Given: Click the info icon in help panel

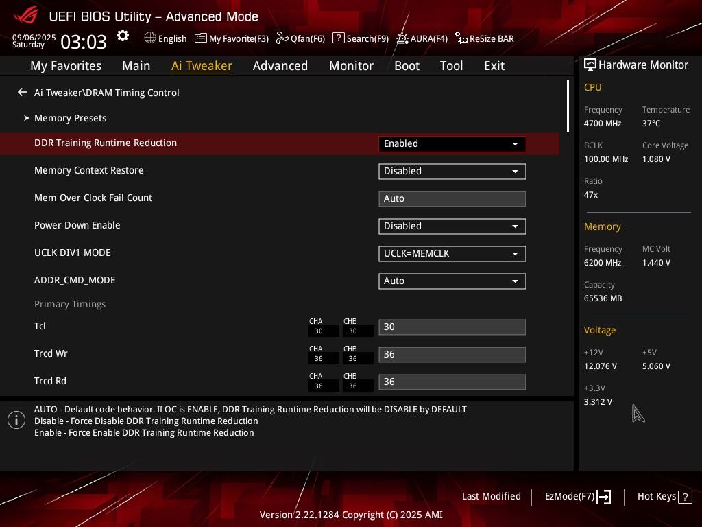Looking at the screenshot, I should pyautogui.click(x=16, y=421).
